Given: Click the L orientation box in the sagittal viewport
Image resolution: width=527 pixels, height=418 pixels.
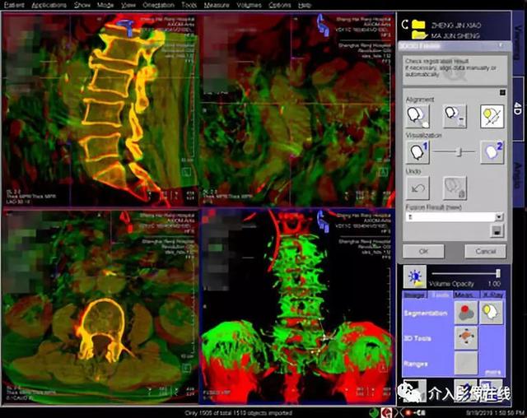Looking at the screenshot, I should tap(186, 172).
